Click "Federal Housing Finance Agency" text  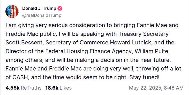click(88, 51)
